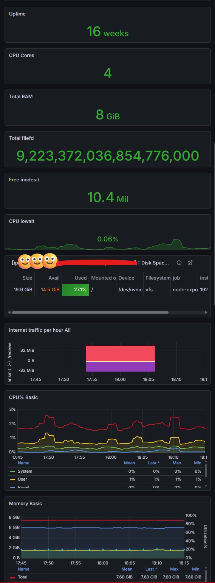
Task: Open the Disk Space panel info icon
Action: tap(179, 263)
